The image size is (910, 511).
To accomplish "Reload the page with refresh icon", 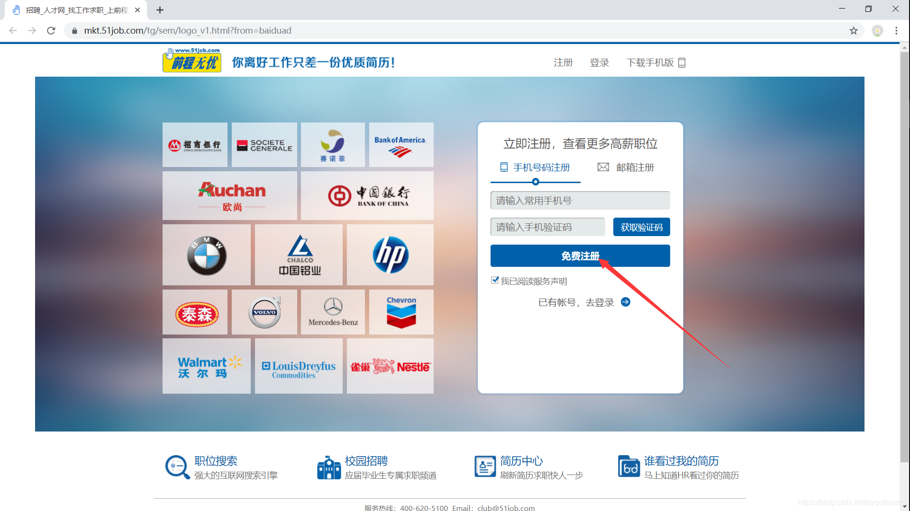I will [51, 30].
